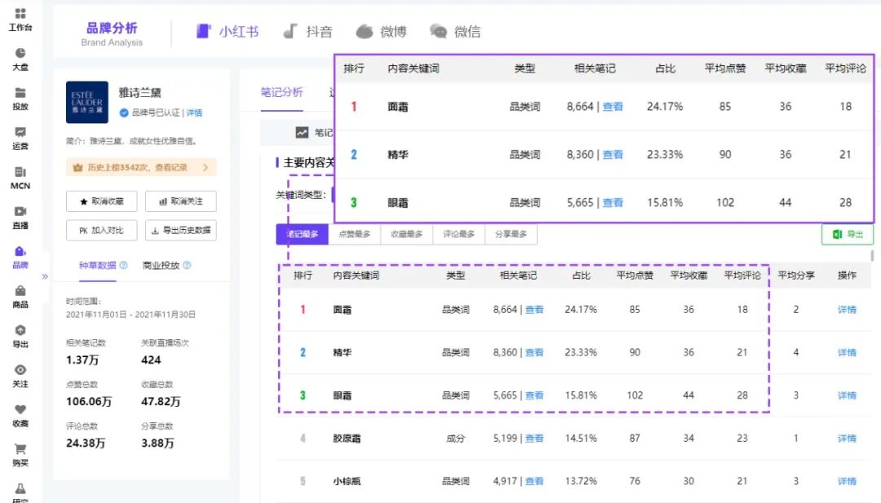Open the 笔记分析 tab
This screenshot has height=503, width=881.
coord(281,92)
